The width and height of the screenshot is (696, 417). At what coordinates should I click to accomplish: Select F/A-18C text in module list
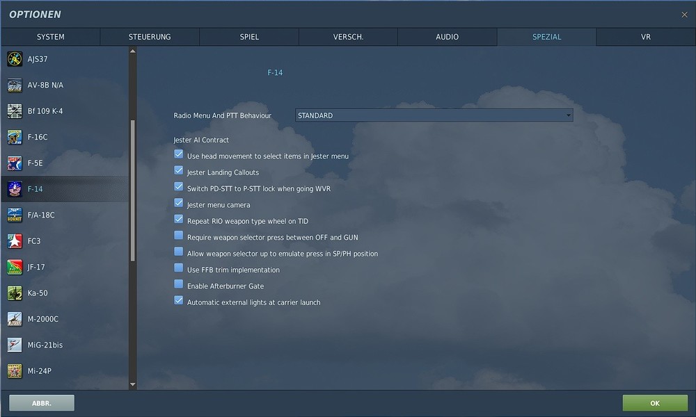pos(41,215)
